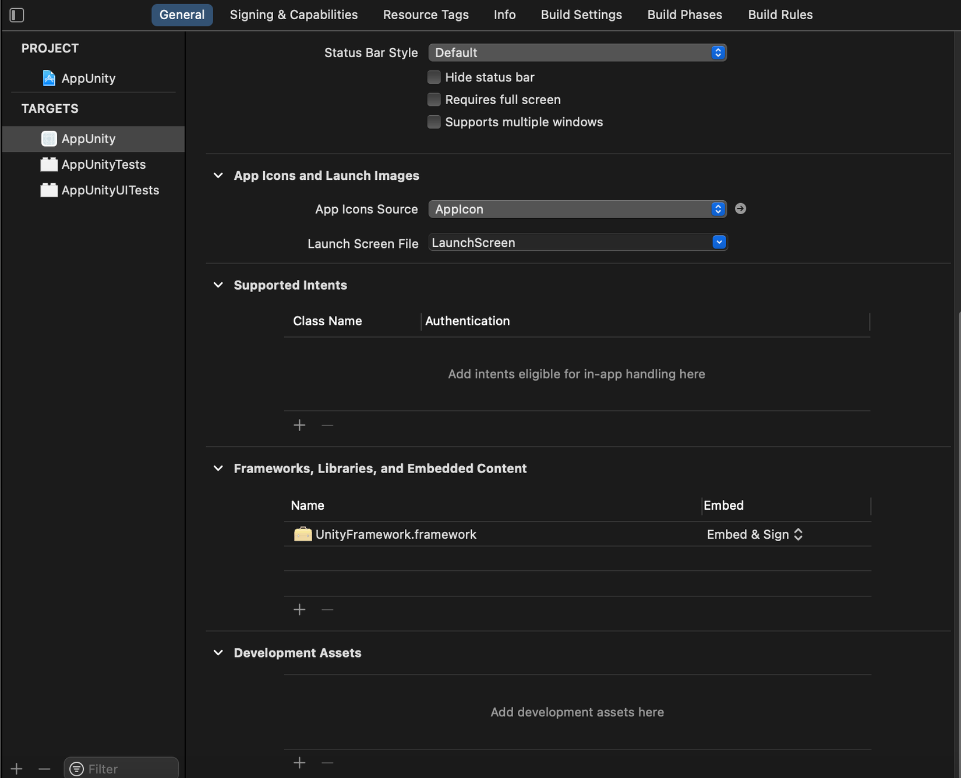
Task: Add a development asset
Action: point(299,762)
